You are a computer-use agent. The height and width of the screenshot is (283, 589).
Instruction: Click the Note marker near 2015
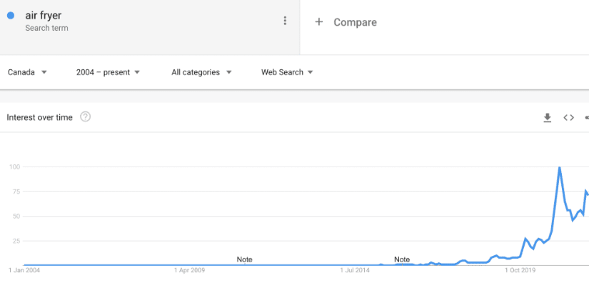tap(402, 259)
